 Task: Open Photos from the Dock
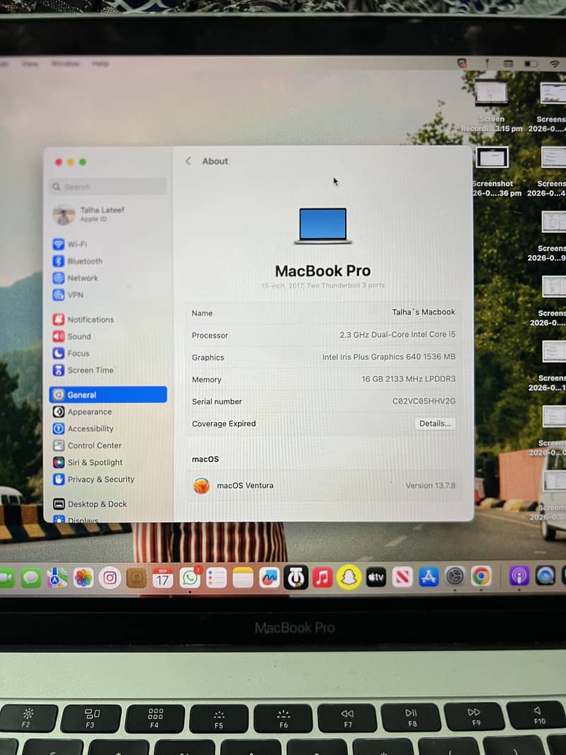coord(84,577)
